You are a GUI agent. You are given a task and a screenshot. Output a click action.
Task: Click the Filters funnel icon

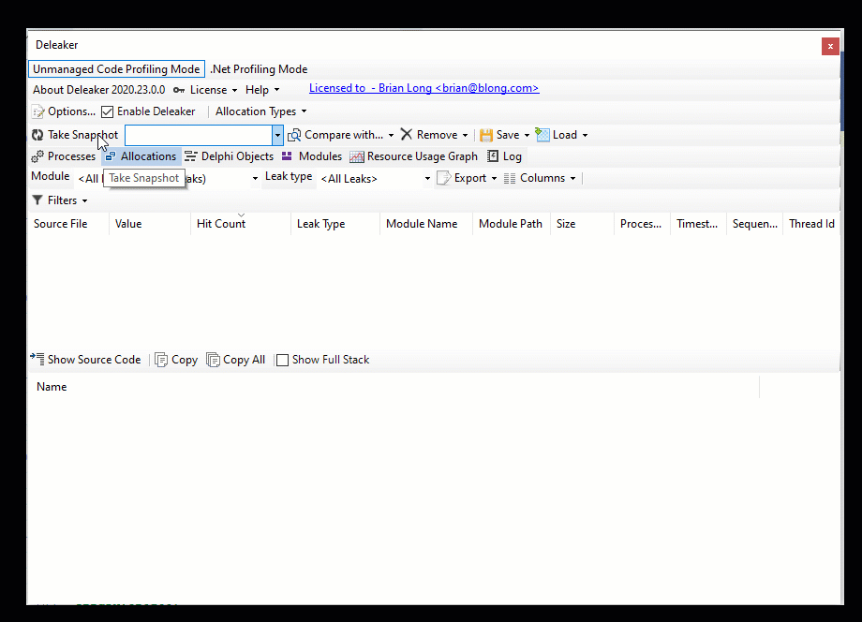pos(37,200)
